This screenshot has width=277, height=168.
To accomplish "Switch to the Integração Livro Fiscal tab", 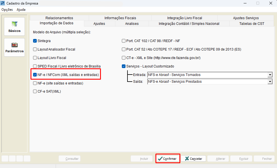I will (185, 18).
